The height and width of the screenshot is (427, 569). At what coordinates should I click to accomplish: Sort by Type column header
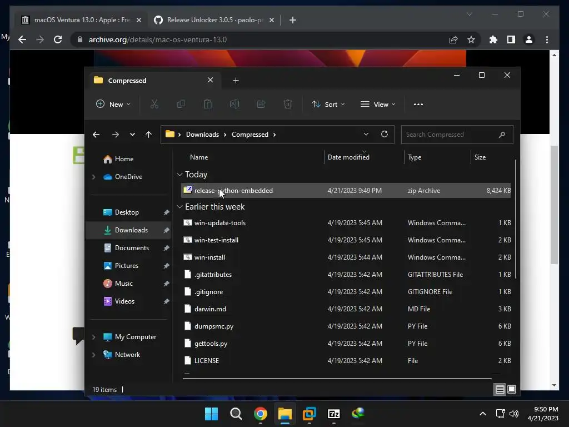pos(415,157)
